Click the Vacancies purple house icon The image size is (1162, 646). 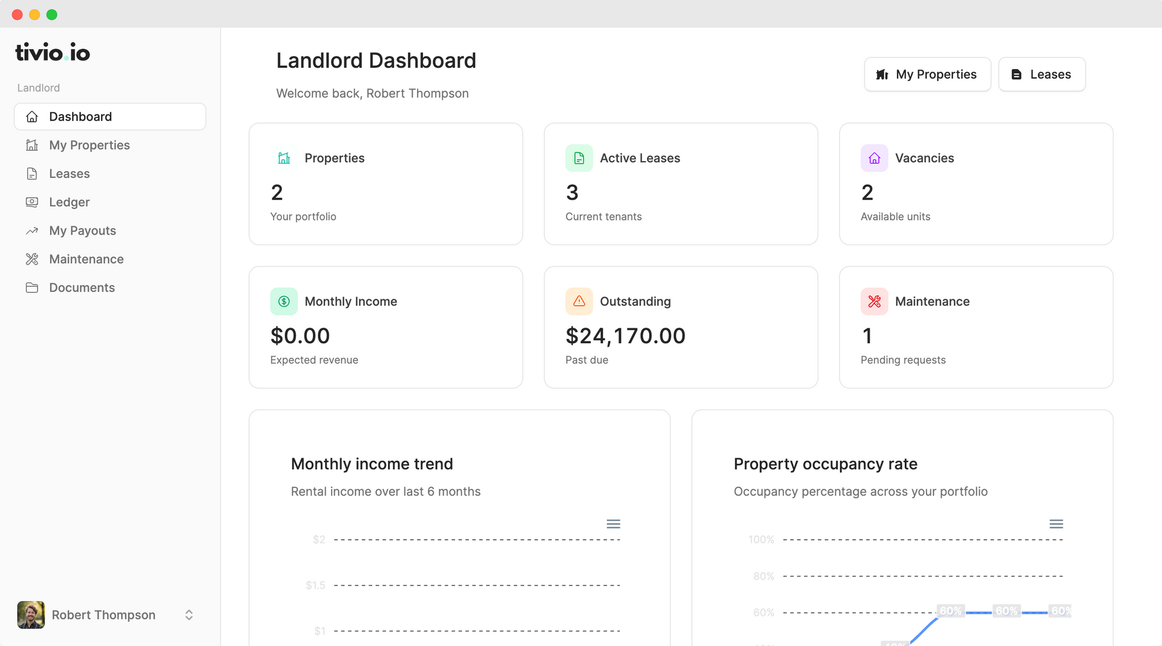pos(874,158)
